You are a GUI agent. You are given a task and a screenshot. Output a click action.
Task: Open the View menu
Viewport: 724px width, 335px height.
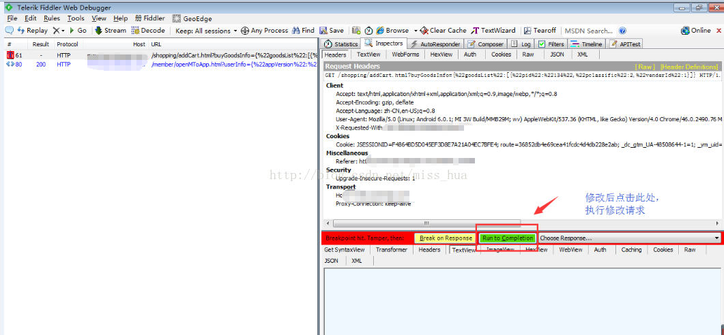(99, 18)
